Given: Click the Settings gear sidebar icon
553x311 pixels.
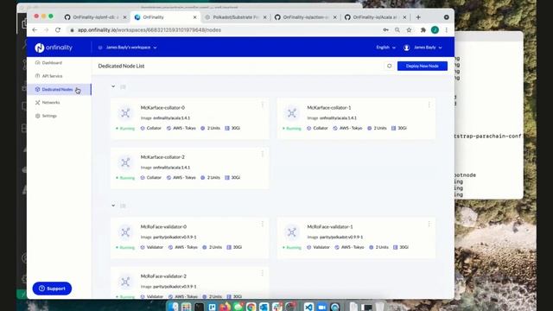Looking at the screenshot, I should 37,116.
